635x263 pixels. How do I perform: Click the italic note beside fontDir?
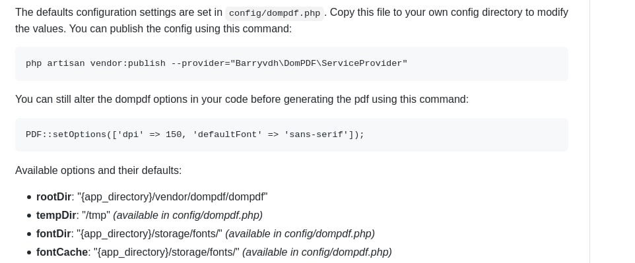[x=300, y=234]
